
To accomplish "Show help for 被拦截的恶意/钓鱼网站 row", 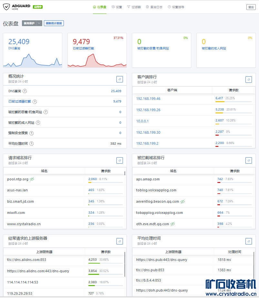I will click(46, 112).
